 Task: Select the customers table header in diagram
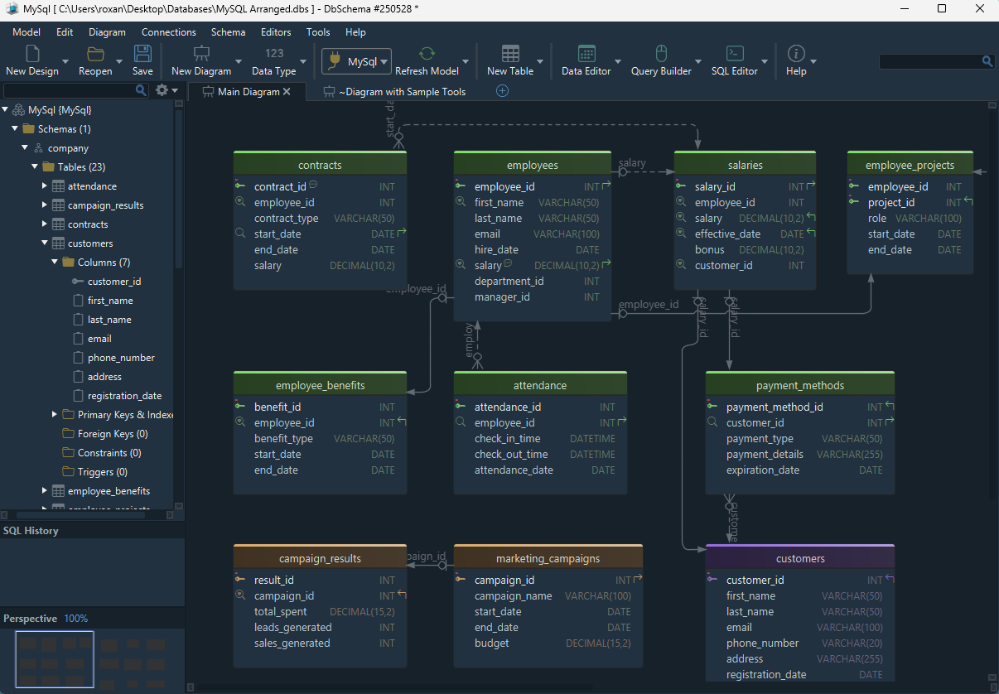[800, 558]
